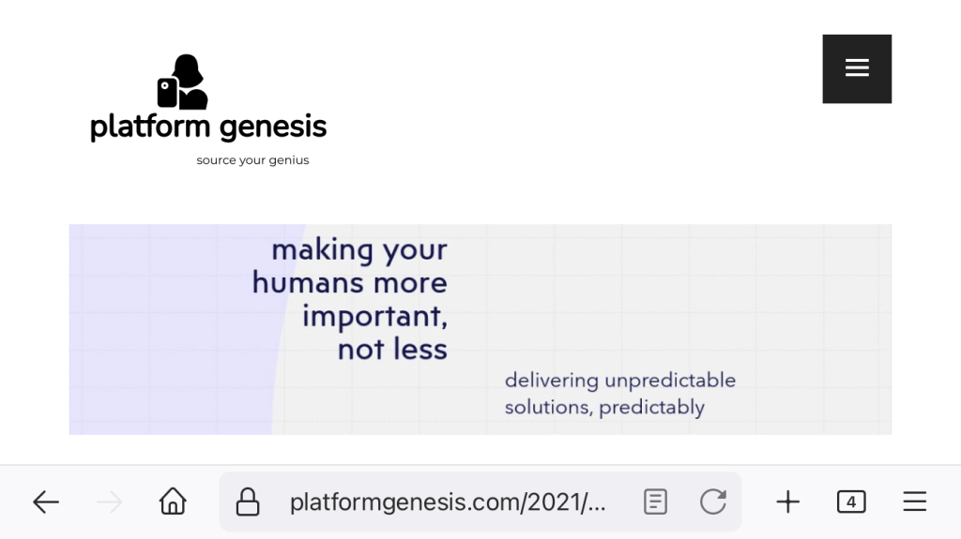Show site security info via lock icon
The height and width of the screenshot is (539, 961).
click(x=247, y=502)
